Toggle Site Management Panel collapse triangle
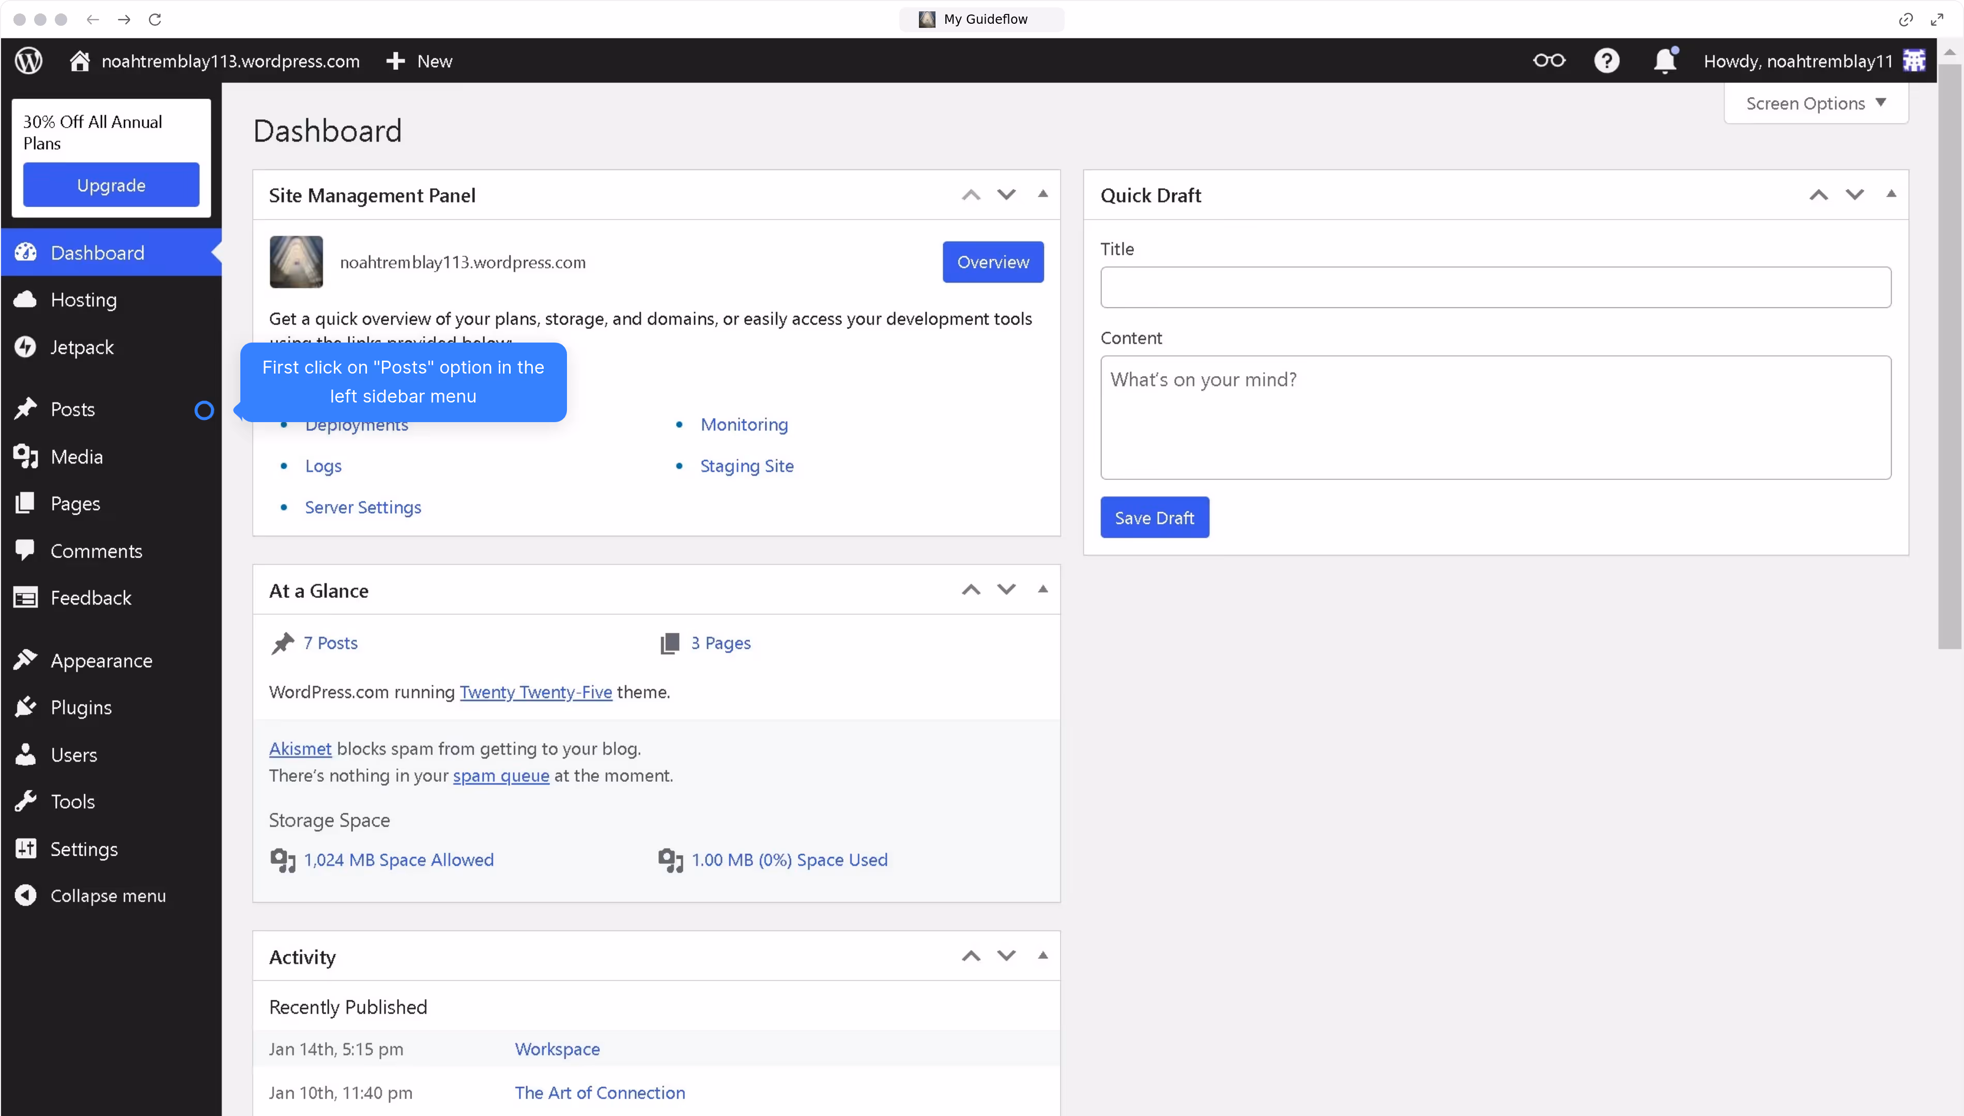The height and width of the screenshot is (1116, 1964). tap(1042, 194)
